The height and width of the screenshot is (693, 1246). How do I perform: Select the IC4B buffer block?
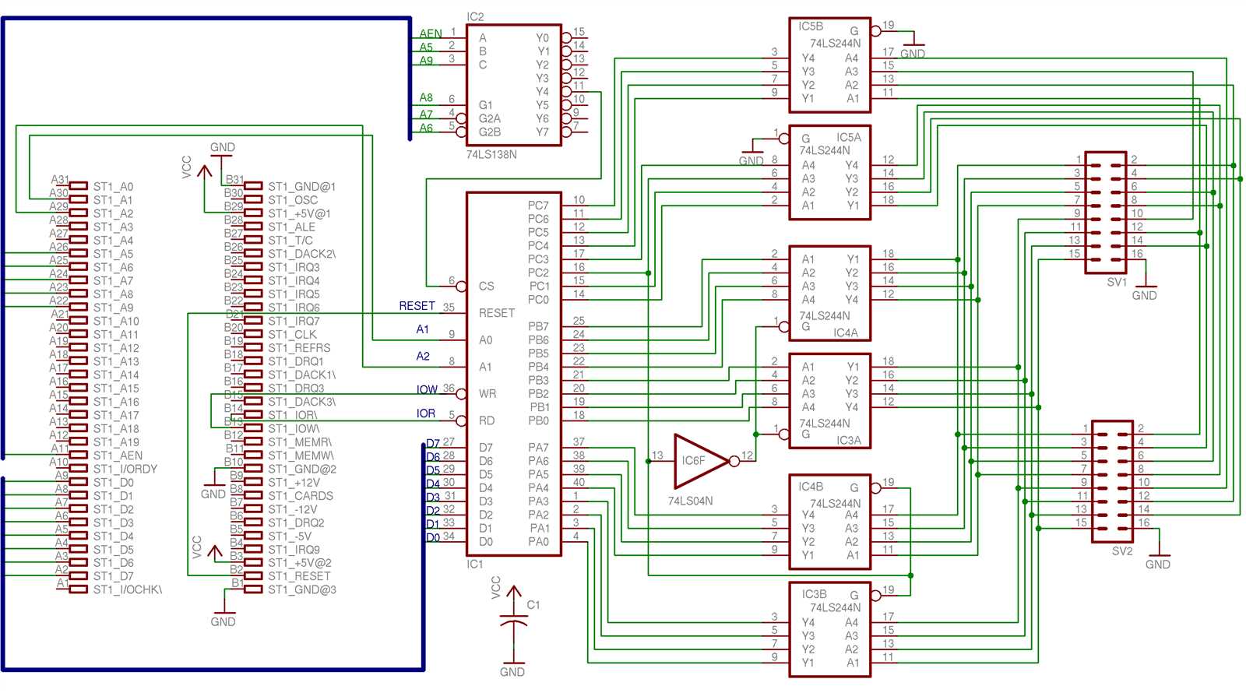(829, 522)
